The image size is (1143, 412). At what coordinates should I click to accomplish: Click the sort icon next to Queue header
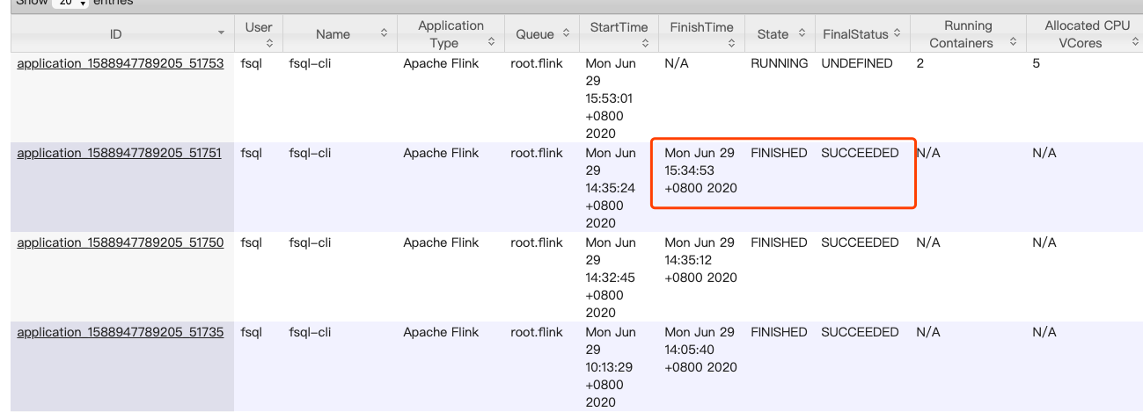562,33
